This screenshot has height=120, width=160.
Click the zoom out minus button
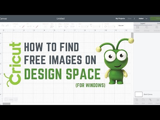pyautogui.click(x=6, y=100)
